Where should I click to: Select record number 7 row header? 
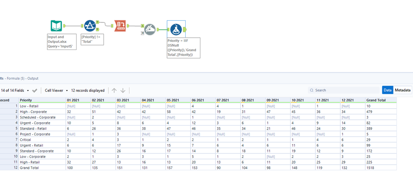coord(9,140)
